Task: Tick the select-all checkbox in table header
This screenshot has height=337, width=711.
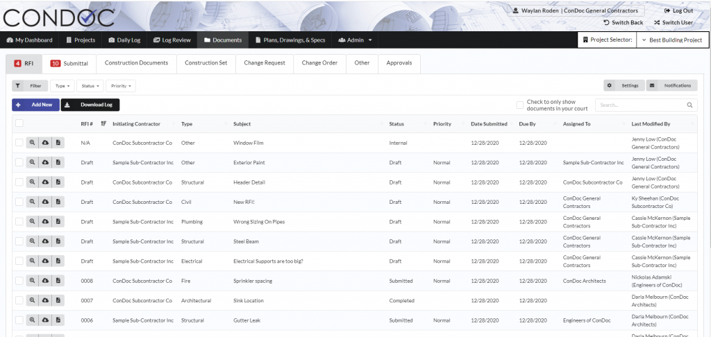Action: point(19,123)
